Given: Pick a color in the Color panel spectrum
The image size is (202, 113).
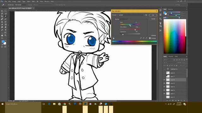Looking at the screenshot, I should click(x=175, y=36).
